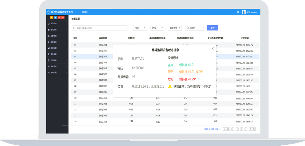This screenshot has height=146, width=305.
Task: Click the yellow warning triangle icon in popup
Action: coord(170,86)
